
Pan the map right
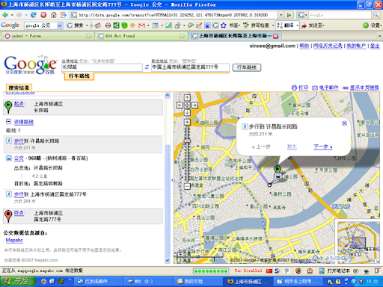(x=194, y=105)
